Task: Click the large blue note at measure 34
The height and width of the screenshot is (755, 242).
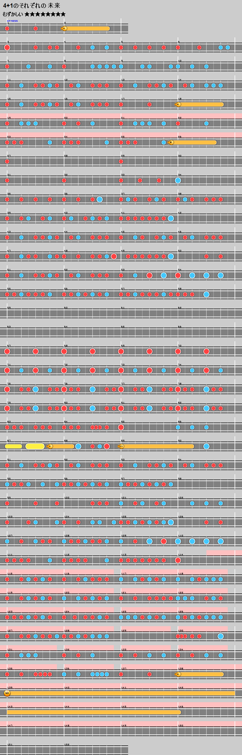Action: [x=178, y=180]
